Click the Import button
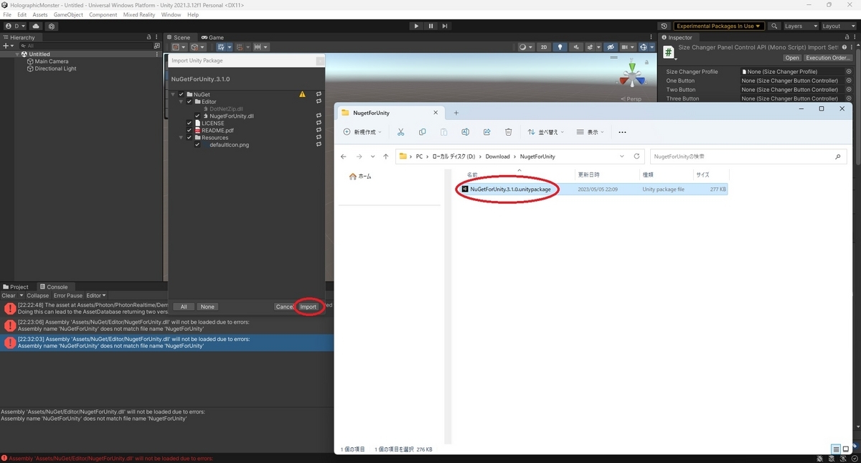The image size is (861, 463). 309,307
